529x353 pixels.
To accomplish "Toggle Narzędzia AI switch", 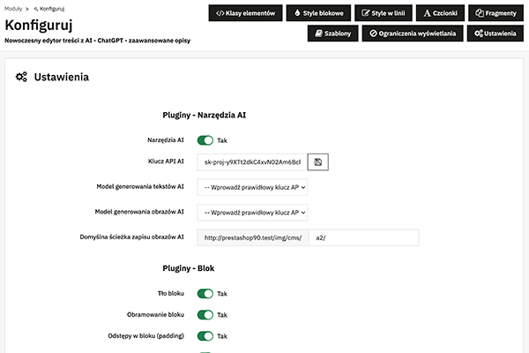I will [x=205, y=140].
